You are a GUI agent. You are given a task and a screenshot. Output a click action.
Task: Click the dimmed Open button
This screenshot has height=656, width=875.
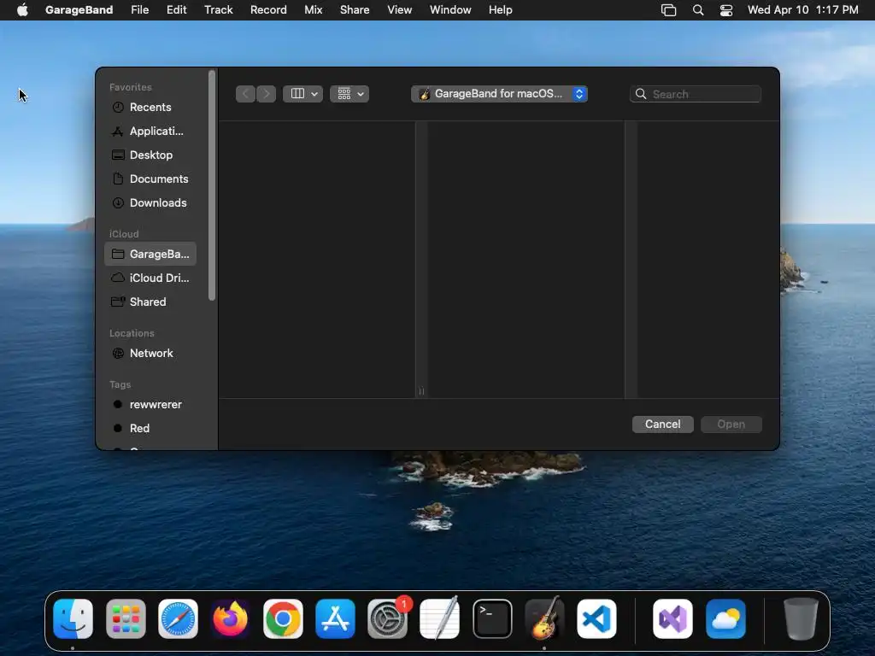click(731, 424)
